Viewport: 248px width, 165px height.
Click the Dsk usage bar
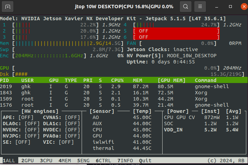(x=128, y=74)
